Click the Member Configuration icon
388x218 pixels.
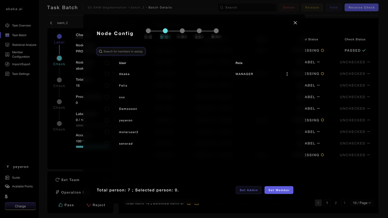[x=7, y=54]
